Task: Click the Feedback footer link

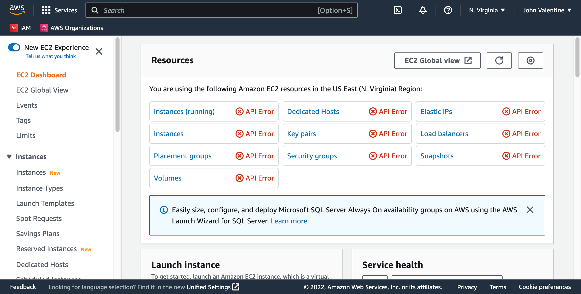Action: pyautogui.click(x=23, y=287)
